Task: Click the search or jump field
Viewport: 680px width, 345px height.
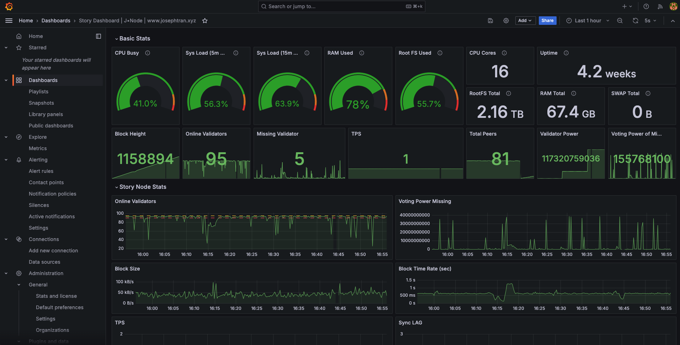Action: pyautogui.click(x=341, y=6)
